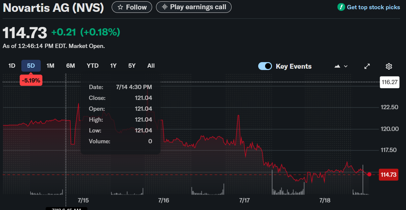The height and width of the screenshot is (210, 406).
Task: Click the 7/16 date label on axis
Action: coord(164,200)
